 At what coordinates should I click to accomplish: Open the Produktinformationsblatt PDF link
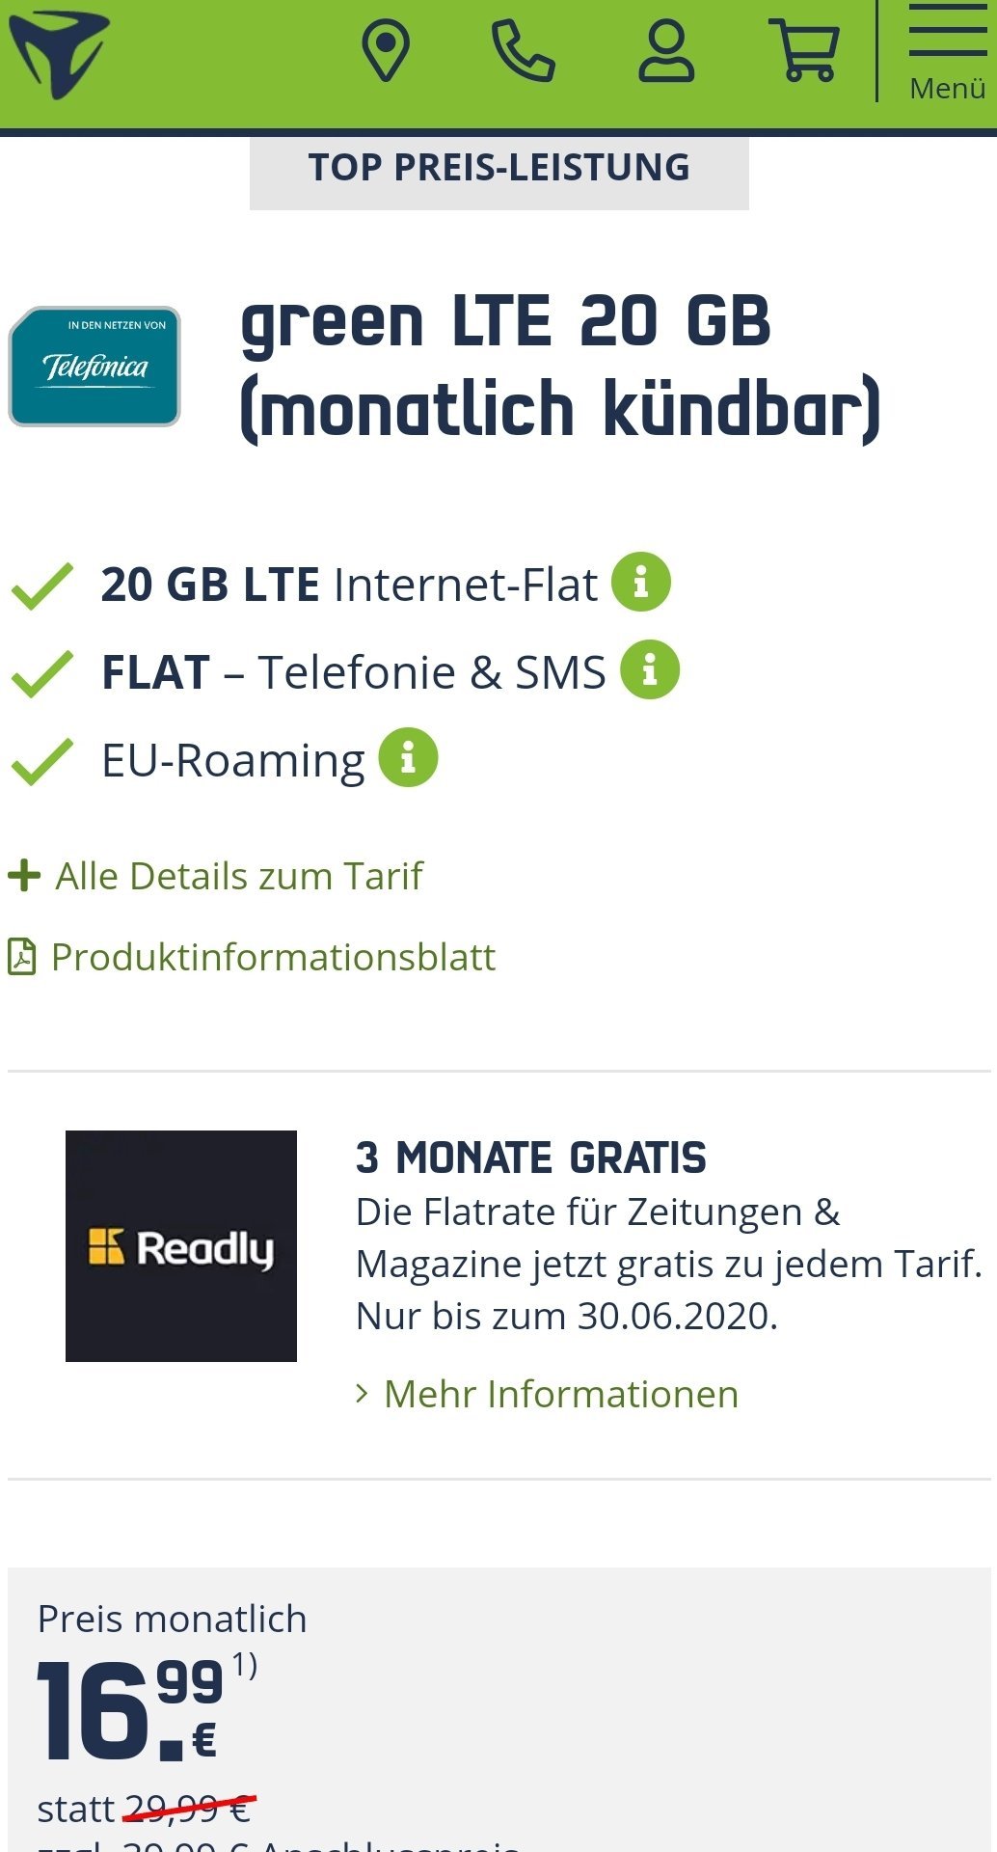273,957
